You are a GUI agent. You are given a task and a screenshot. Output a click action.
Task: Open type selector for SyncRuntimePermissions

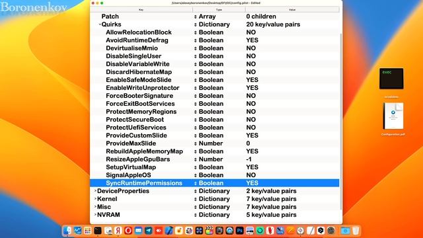(x=196, y=183)
